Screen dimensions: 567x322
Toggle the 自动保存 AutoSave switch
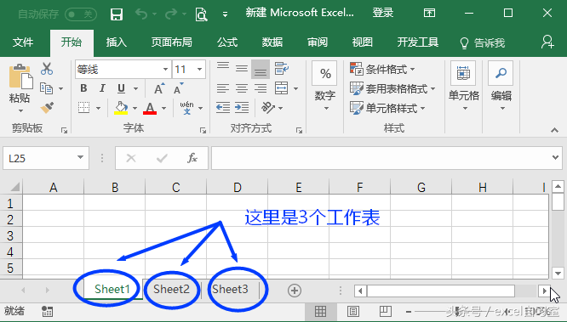[81, 14]
